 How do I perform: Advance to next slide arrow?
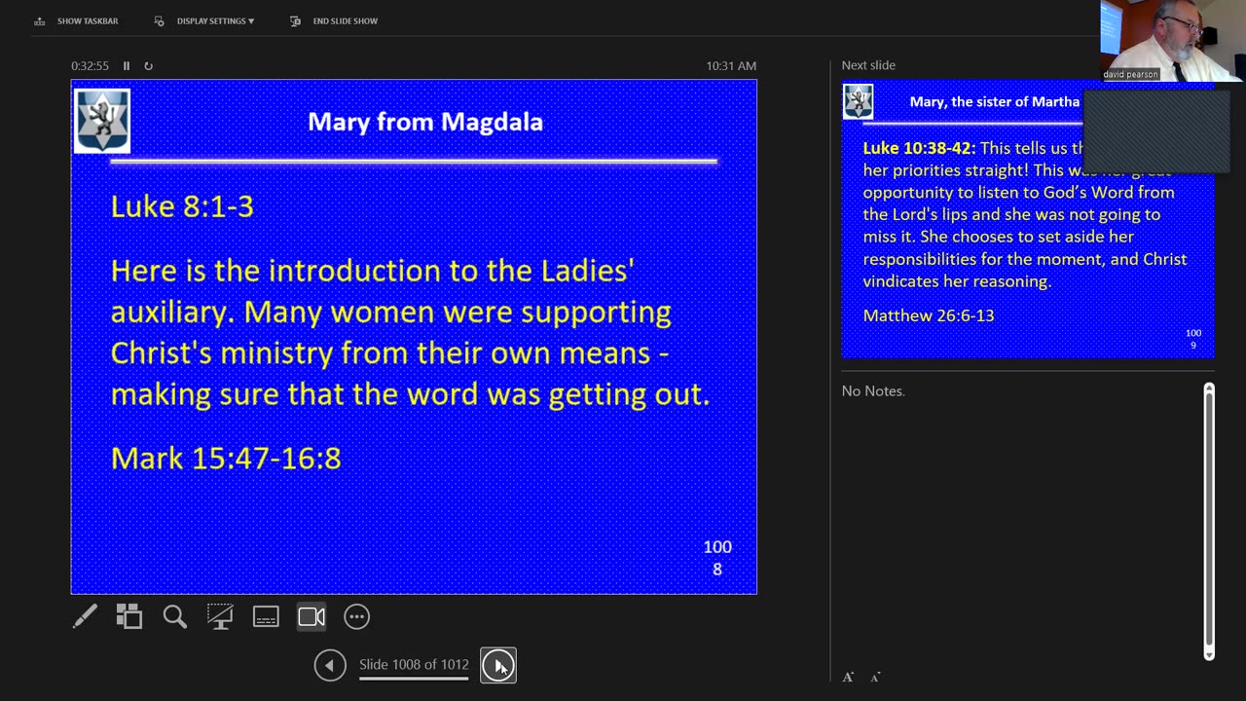pyautogui.click(x=498, y=665)
